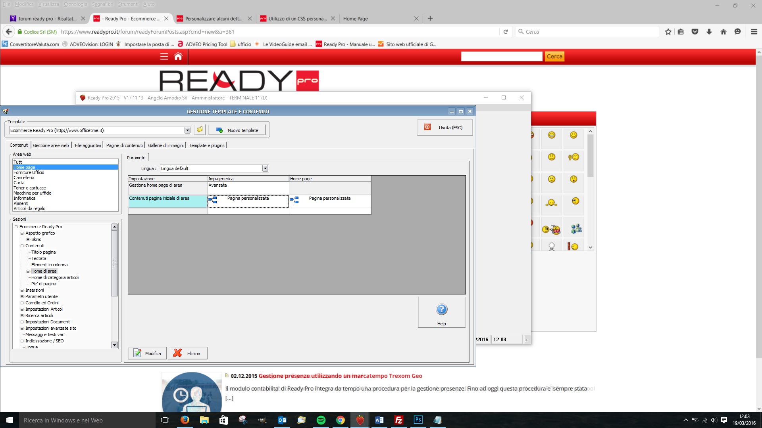Insert the MSN people group emoticon
This screenshot has height=428, width=762.
576,229
